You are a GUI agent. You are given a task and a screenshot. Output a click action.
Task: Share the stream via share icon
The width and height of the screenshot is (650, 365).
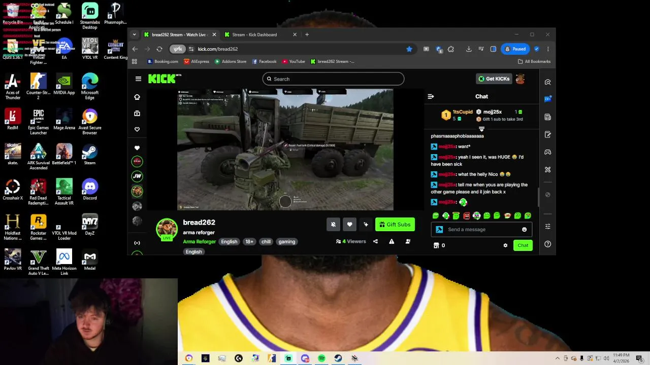[375, 241]
